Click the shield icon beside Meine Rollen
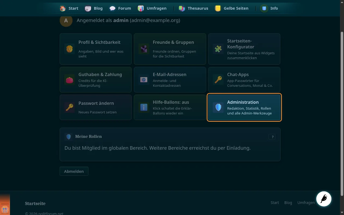The width and height of the screenshot is (344, 215). point(69,137)
